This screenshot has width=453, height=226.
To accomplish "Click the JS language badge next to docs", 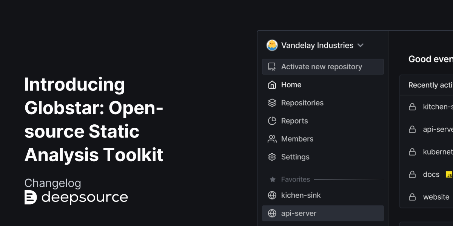I will tap(449, 175).
